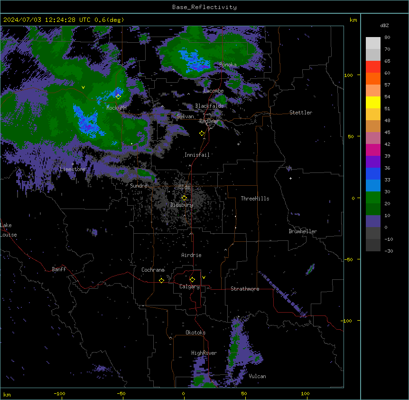409x400 pixels.
Task: Pick the pink-mauve 42-45 dBZ swatch
Action: coord(373,138)
